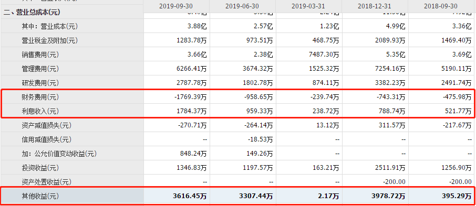Select management expense value 6266.41万
Viewport: 476px width, 206px height.
(192, 69)
